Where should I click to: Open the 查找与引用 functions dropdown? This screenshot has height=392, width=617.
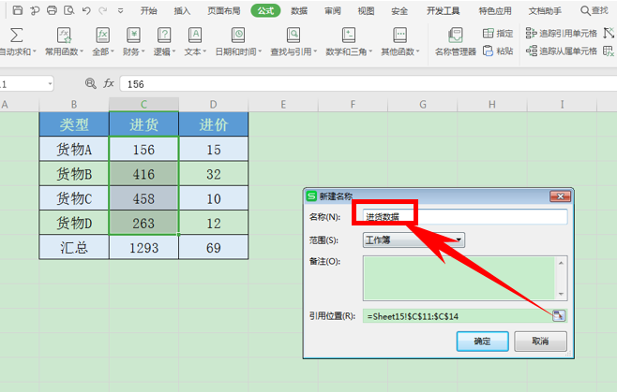(293, 51)
